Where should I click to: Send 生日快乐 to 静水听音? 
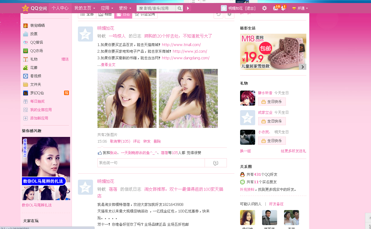[272, 101]
